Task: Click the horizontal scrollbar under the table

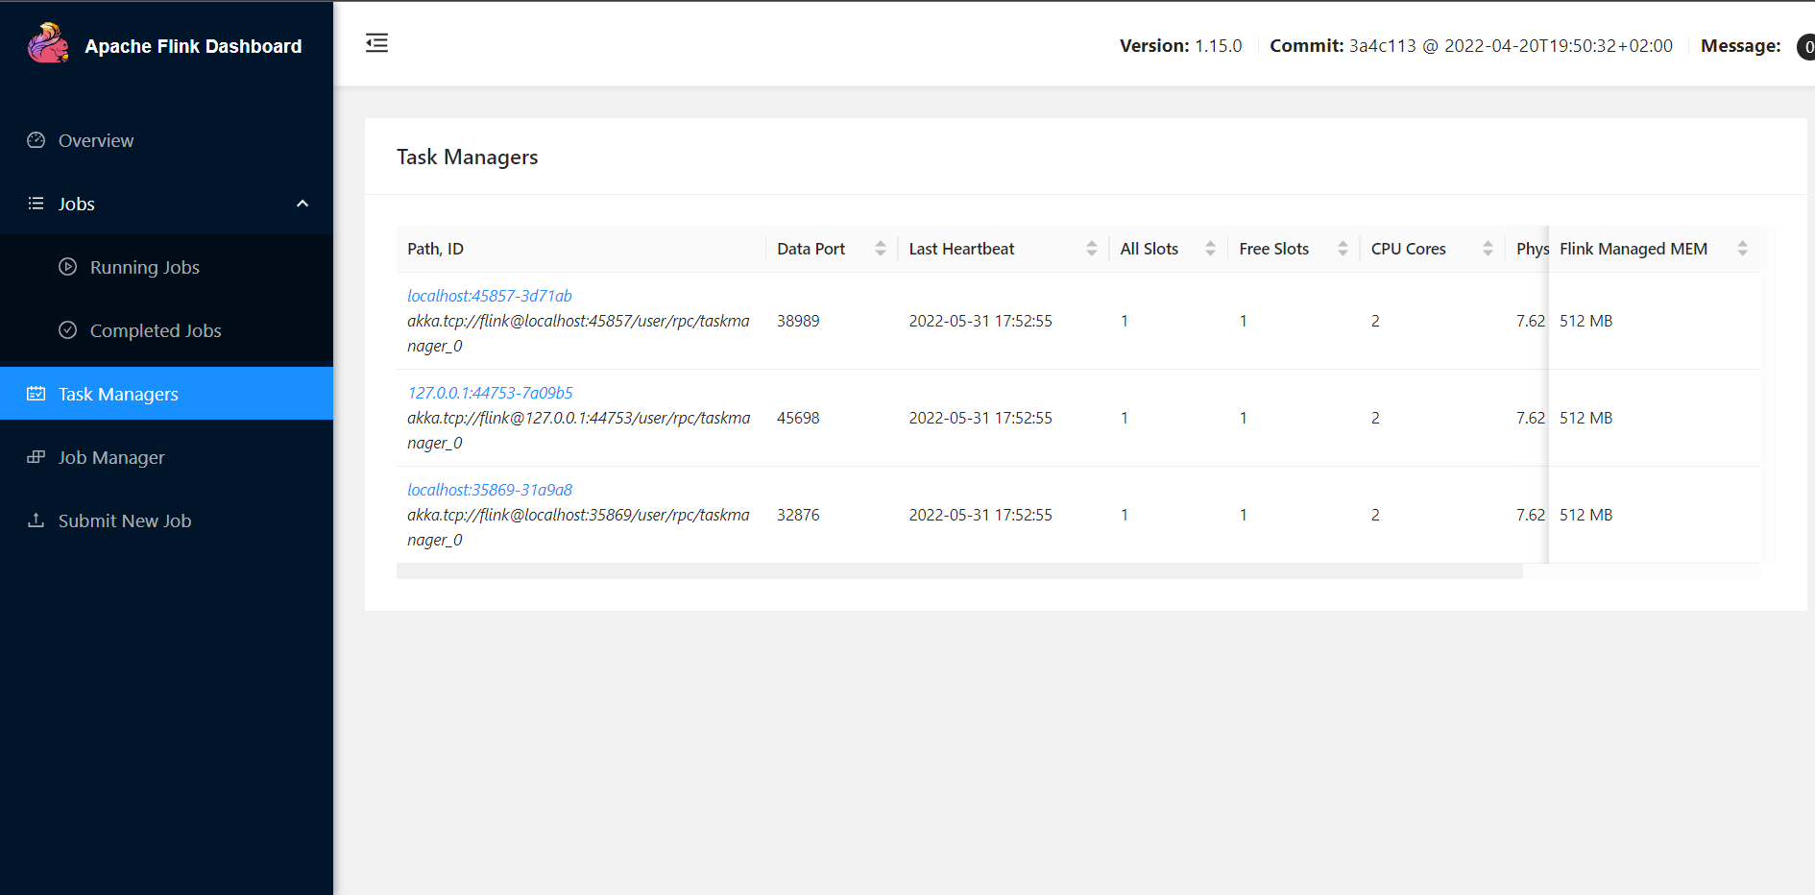Action: tap(959, 571)
